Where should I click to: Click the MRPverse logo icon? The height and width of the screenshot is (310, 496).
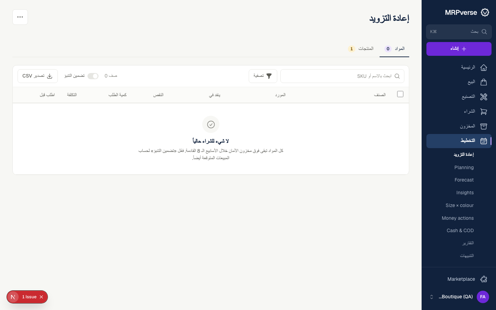point(485,12)
